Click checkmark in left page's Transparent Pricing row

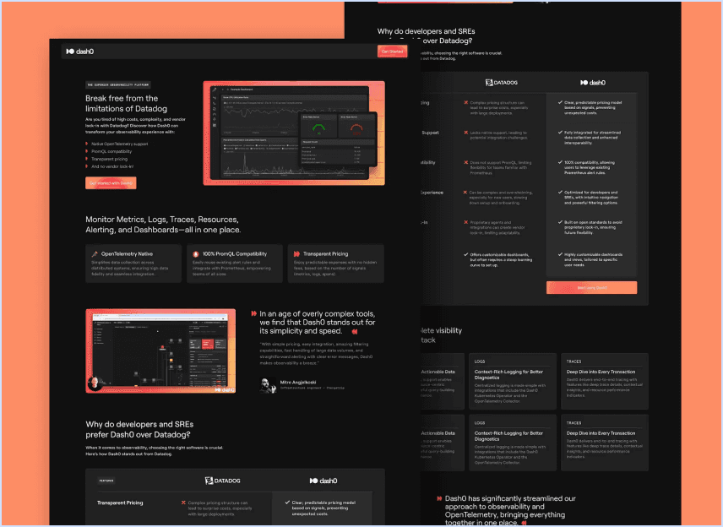click(x=287, y=503)
